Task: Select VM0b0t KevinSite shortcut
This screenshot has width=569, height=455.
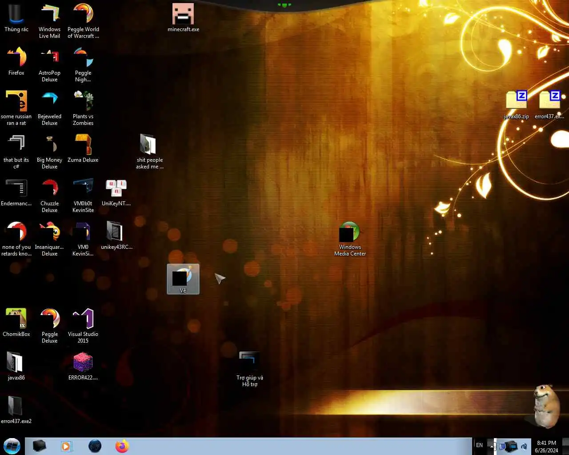Action: coord(83,195)
